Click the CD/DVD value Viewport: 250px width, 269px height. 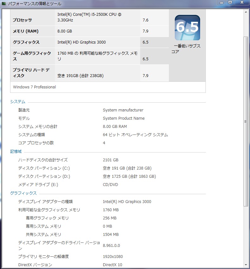pos(110,185)
